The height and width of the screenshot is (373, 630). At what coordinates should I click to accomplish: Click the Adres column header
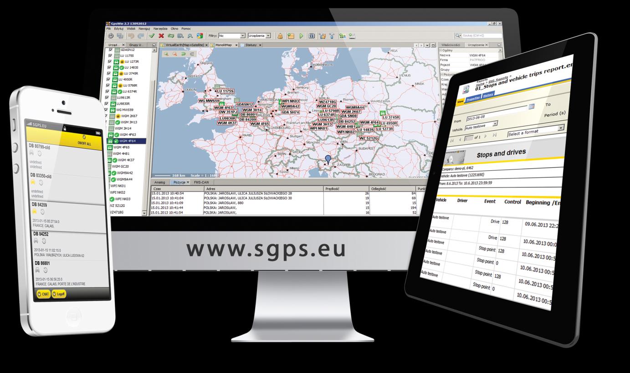tap(263, 188)
